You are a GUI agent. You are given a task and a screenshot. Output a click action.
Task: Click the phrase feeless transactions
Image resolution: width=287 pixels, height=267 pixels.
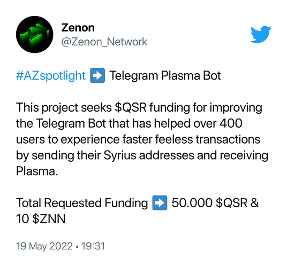pyautogui.click(x=208, y=139)
